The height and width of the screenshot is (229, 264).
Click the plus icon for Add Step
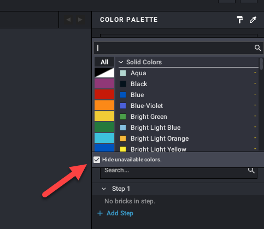[100, 213]
